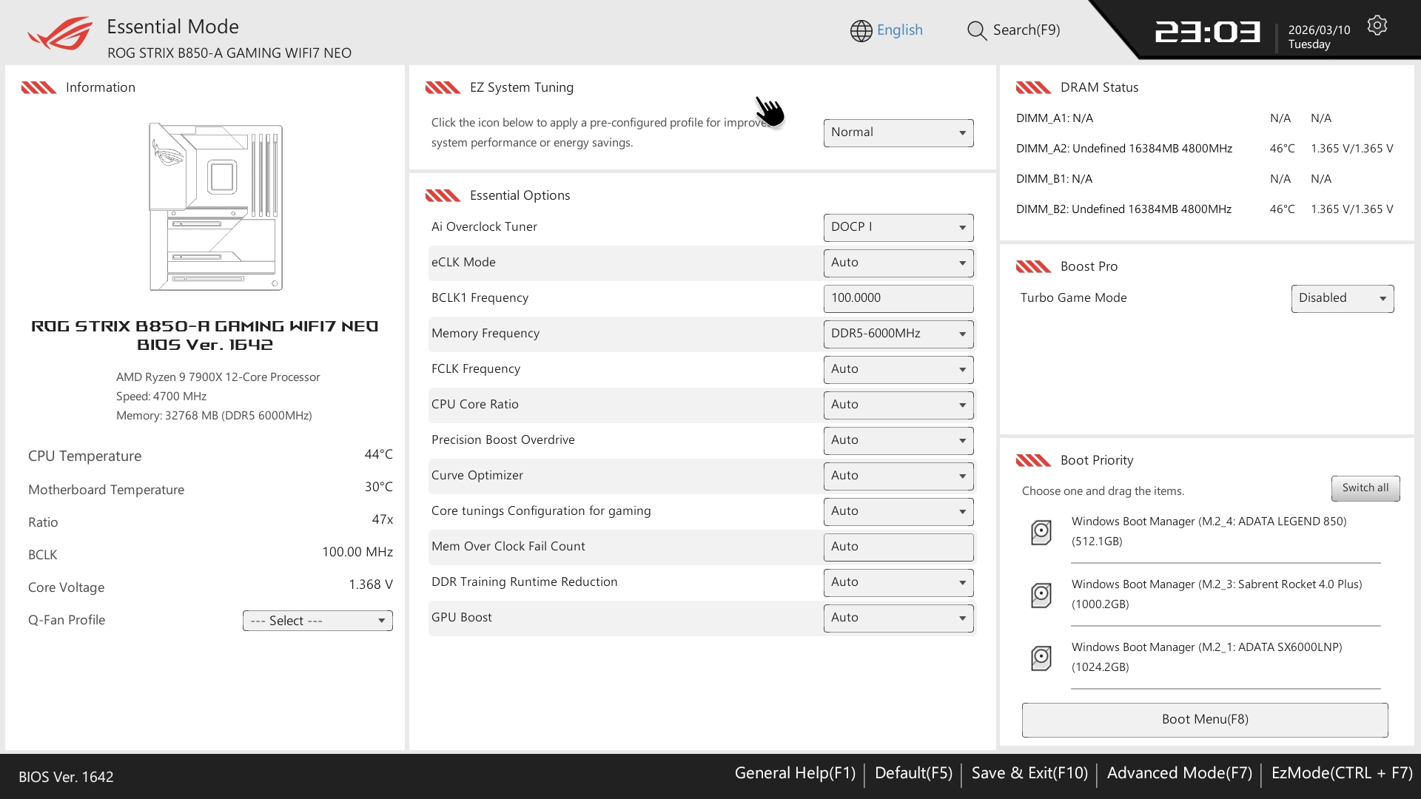Select ADATA LEGEND 850 boot drive icon
This screenshot has height=799, width=1421.
click(x=1041, y=532)
